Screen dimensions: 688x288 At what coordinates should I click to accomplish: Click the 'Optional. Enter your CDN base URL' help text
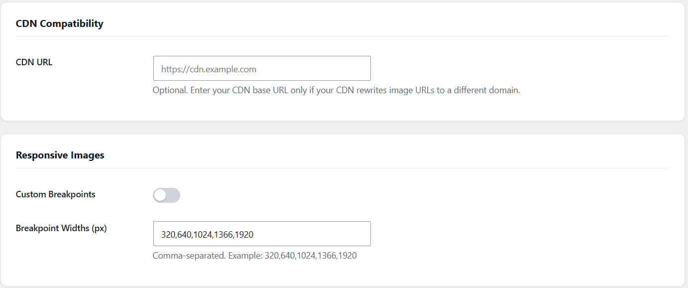click(336, 91)
